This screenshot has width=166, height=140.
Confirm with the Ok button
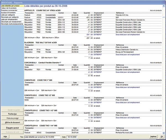162,137
